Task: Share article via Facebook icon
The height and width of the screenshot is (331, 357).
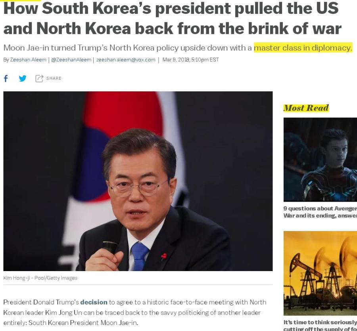Action: click(6, 78)
